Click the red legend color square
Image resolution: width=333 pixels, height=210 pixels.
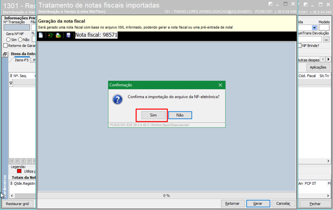pos(19,171)
